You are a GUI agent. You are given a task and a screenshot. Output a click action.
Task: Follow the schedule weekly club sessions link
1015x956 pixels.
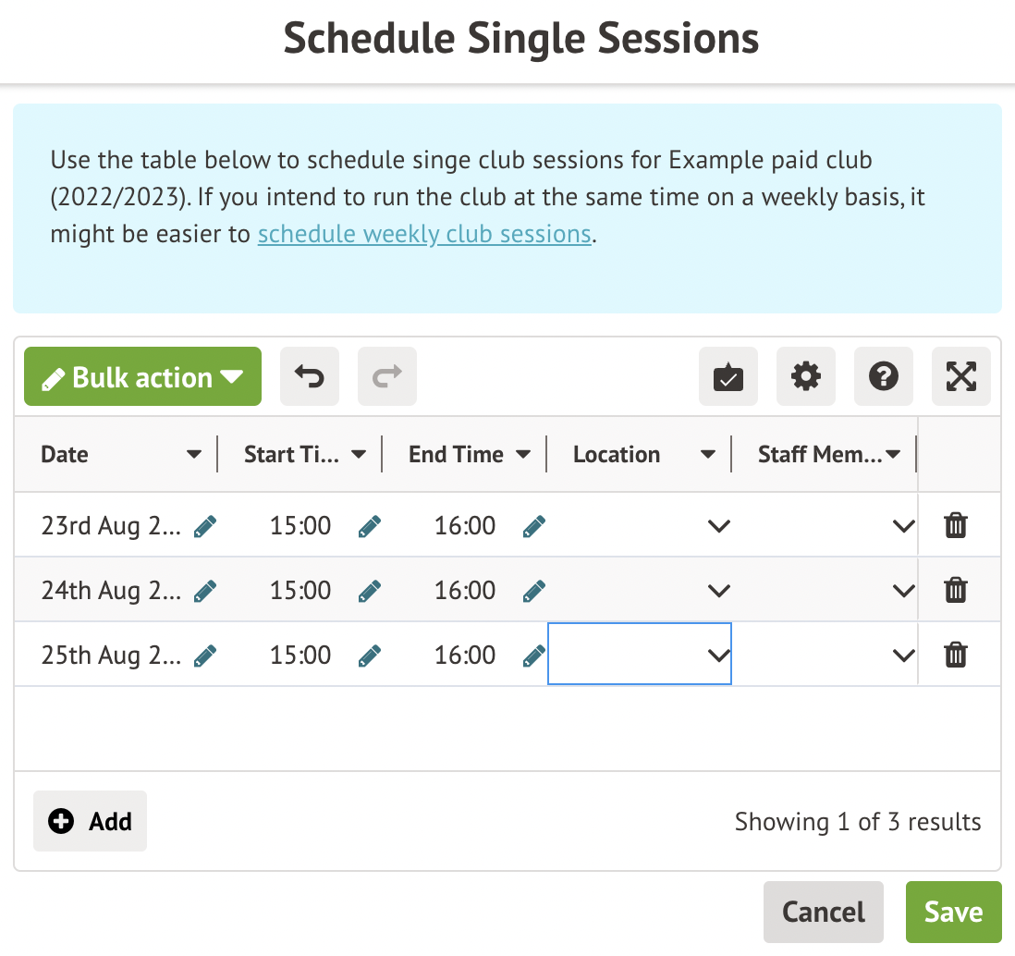pos(424,234)
